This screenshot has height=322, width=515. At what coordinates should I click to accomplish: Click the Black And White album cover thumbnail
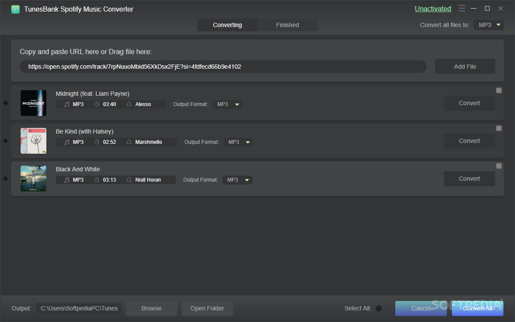pyautogui.click(x=33, y=179)
